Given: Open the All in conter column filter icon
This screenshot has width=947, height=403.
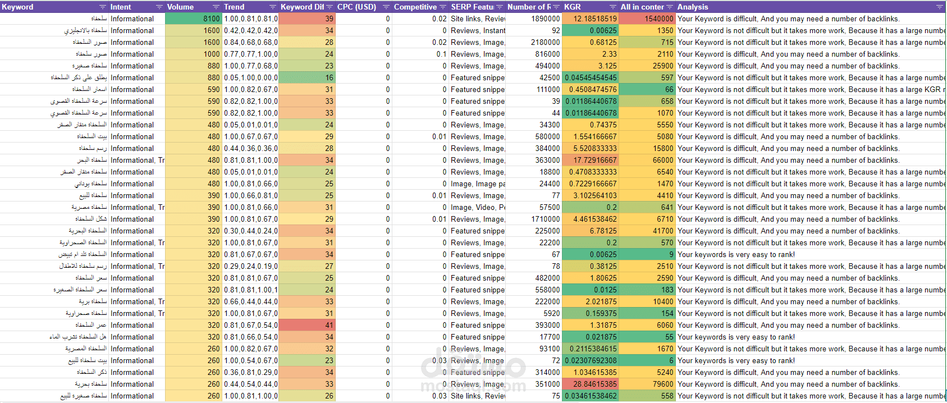Looking at the screenshot, I should point(669,7).
